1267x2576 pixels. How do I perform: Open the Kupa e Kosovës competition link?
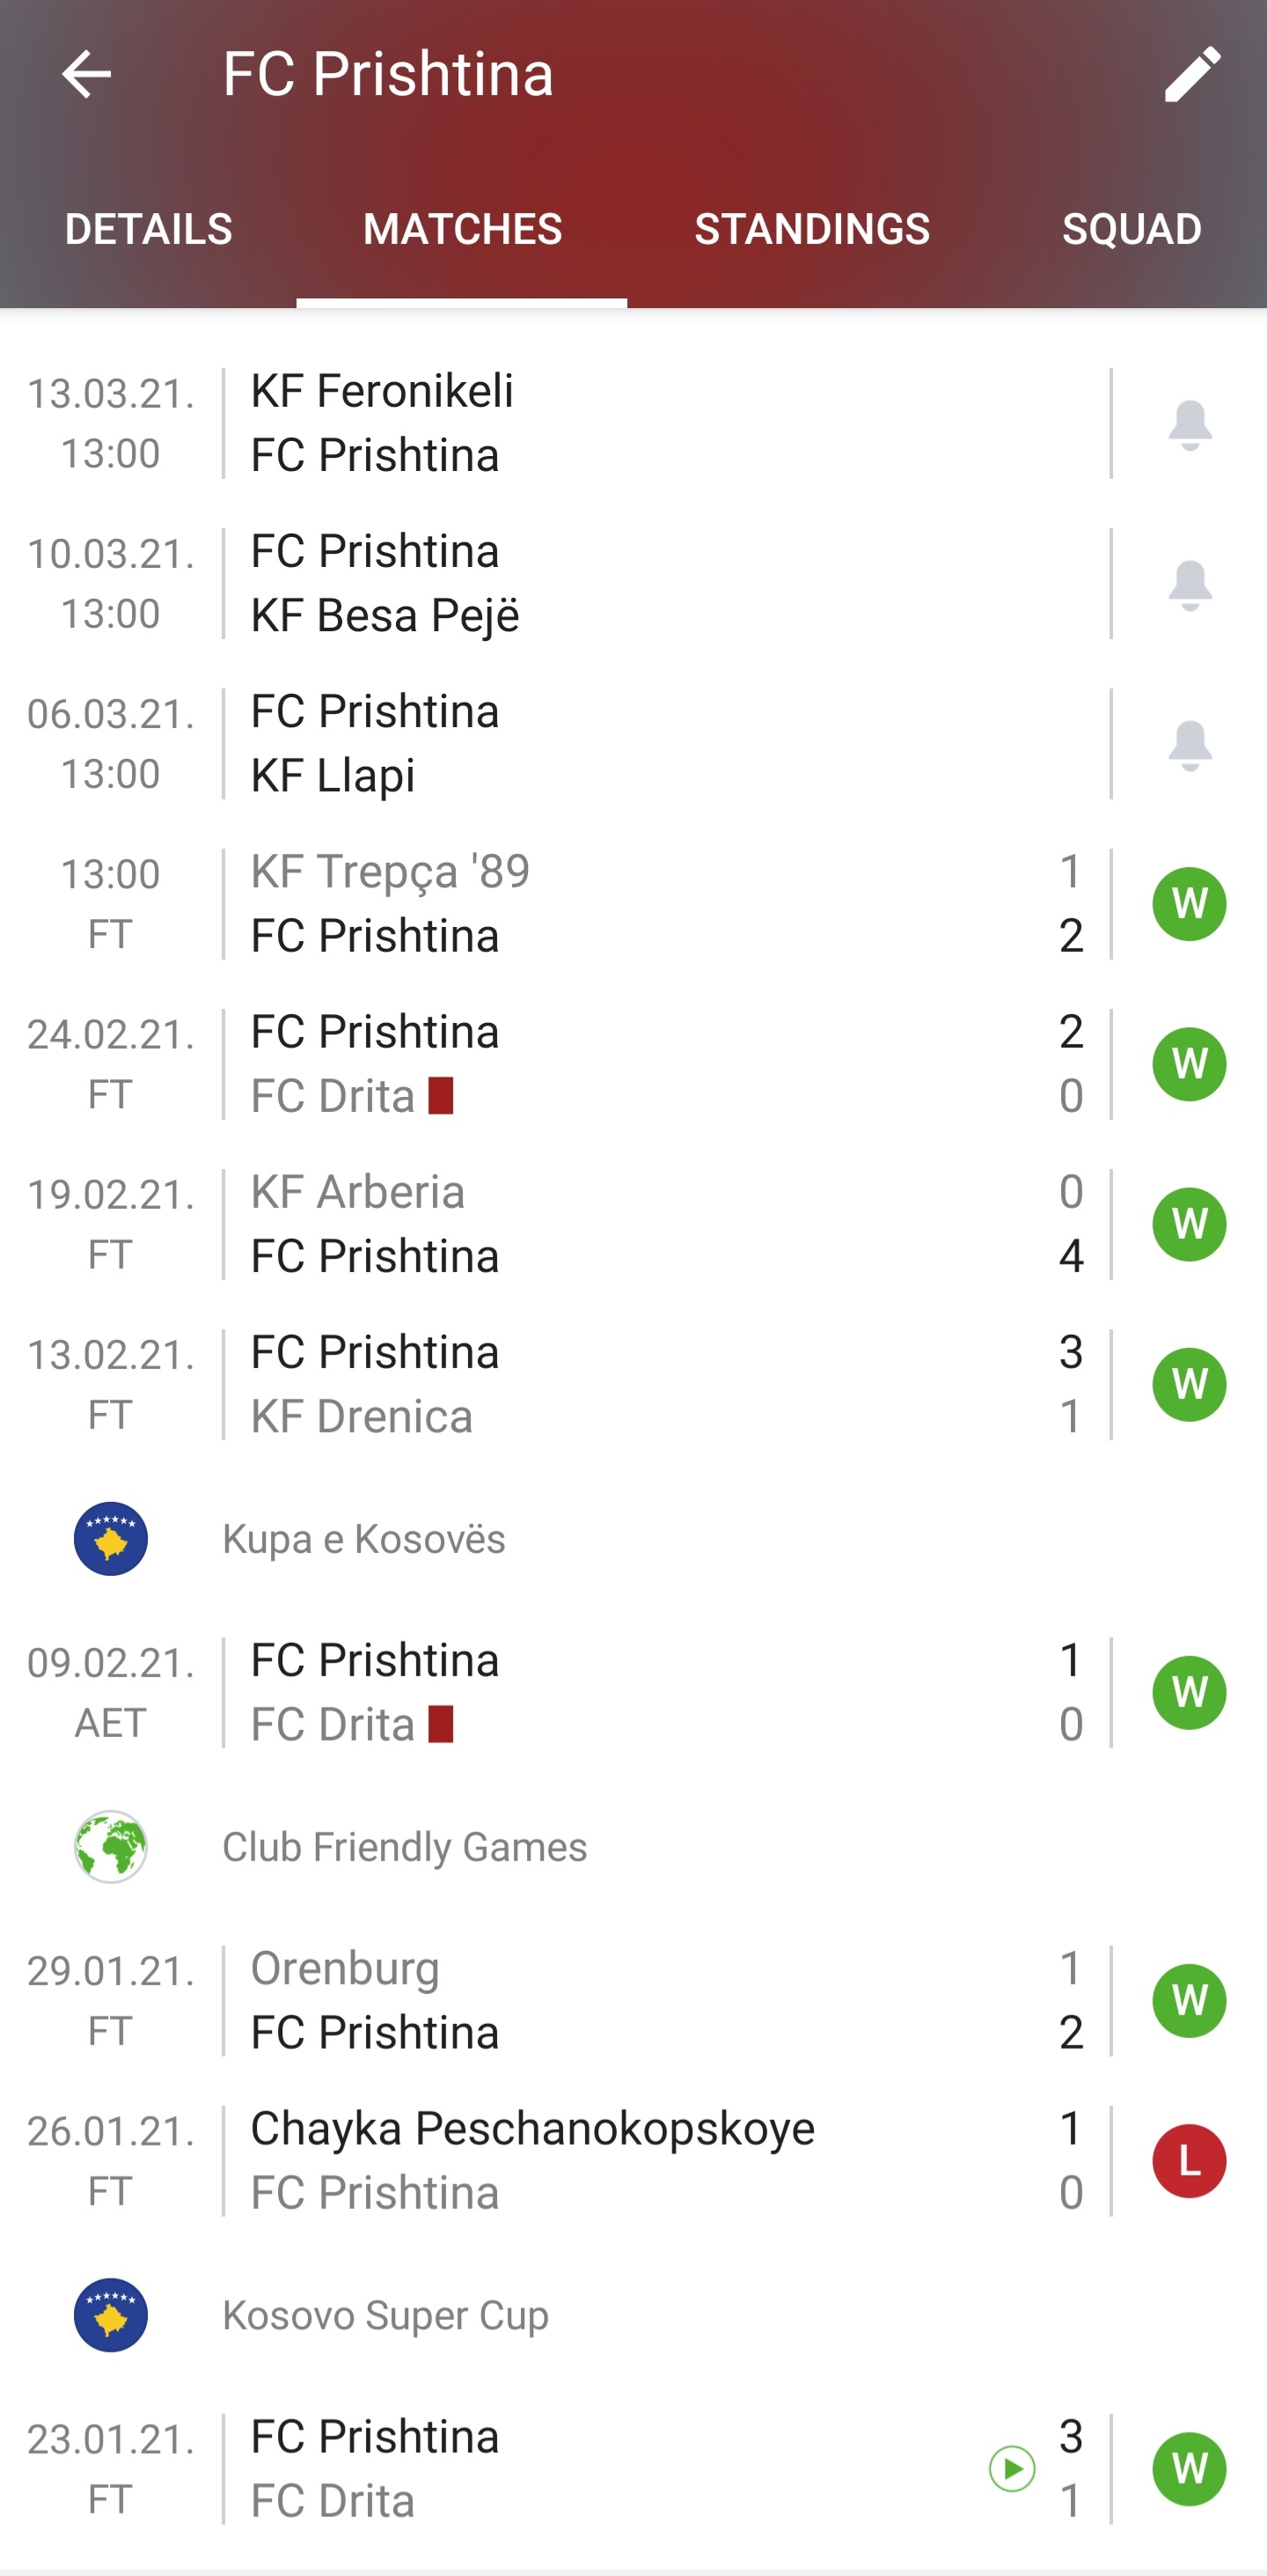(363, 1539)
